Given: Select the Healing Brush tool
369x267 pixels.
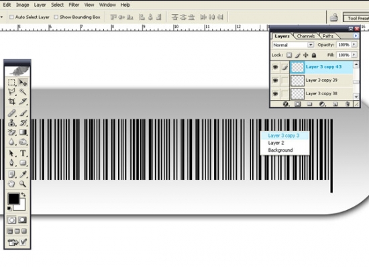Looking at the screenshot, I should click(11, 113).
